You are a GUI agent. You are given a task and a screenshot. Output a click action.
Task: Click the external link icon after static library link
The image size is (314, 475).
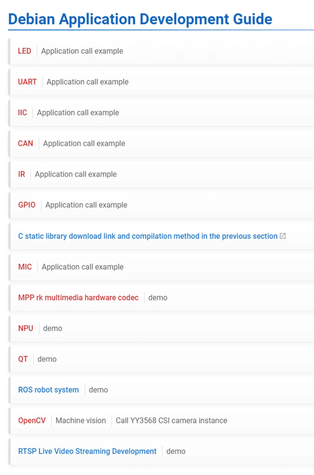coord(283,236)
